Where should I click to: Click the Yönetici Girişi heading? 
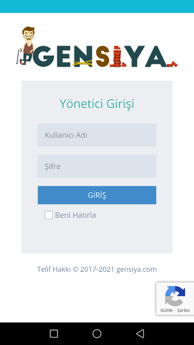97,103
